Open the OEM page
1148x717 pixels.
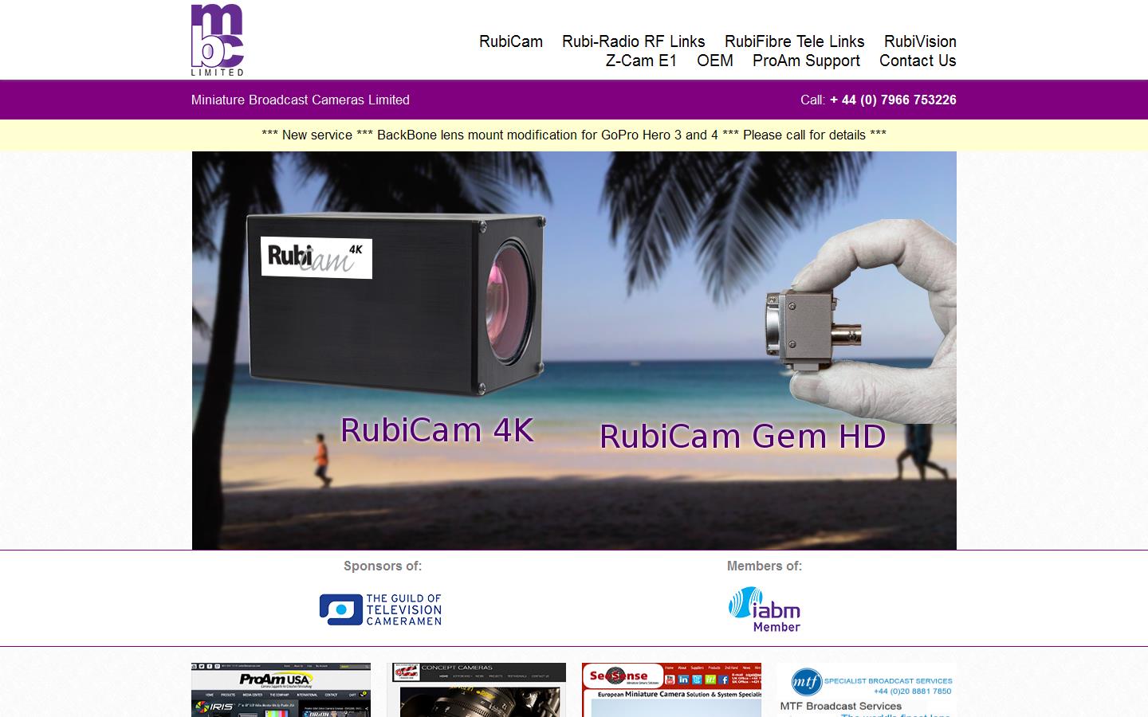[715, 61]
